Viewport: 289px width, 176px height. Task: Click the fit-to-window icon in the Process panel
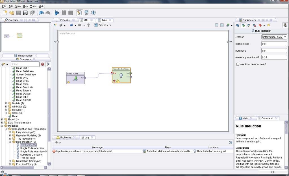[x=222, y=25]
